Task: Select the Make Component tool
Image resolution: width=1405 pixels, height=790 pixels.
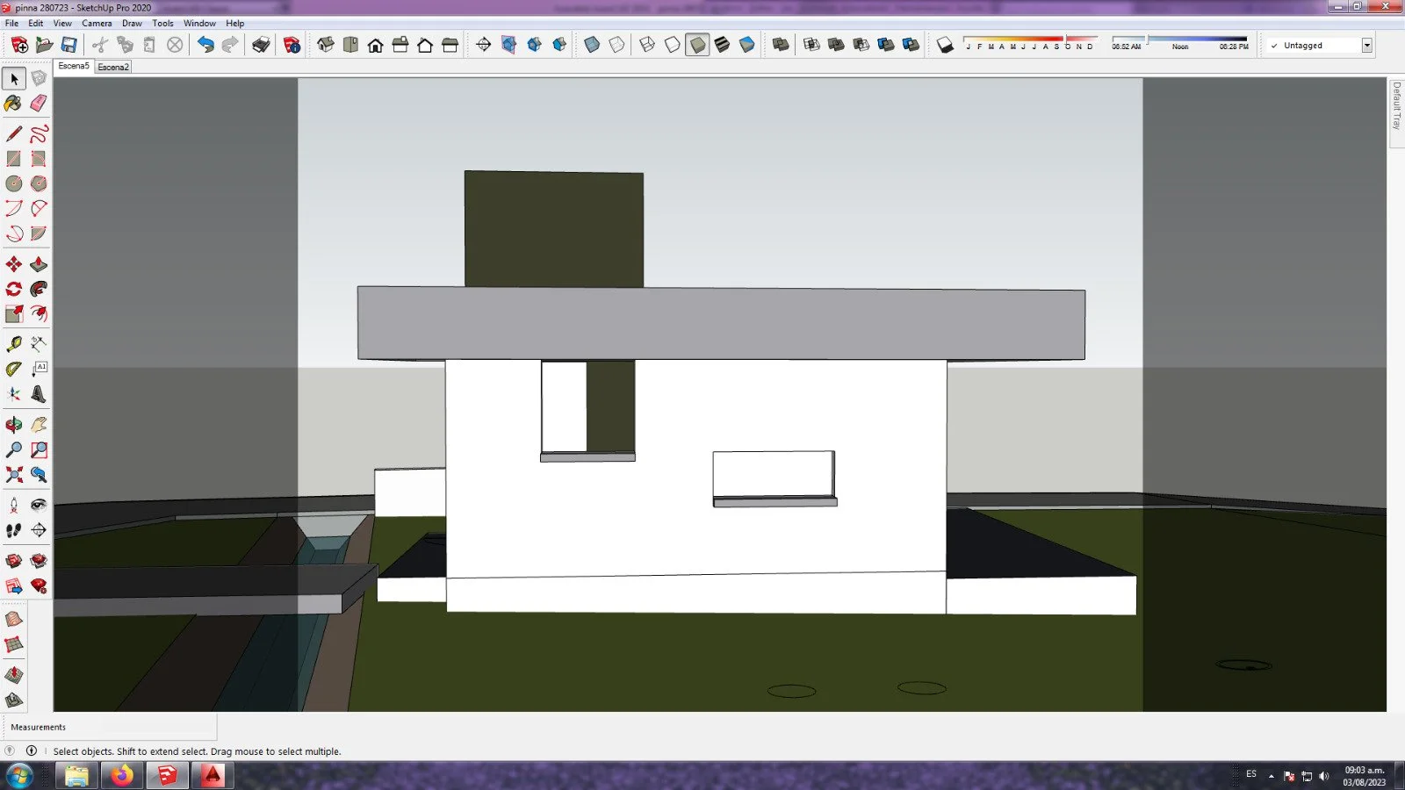Action: pyautogui.click(x=39, y=79)
